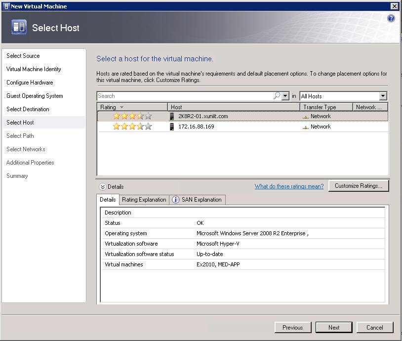This screenshot has height=341, width=402.
Task: Click the Select Path step
Action: pos(20,136)
